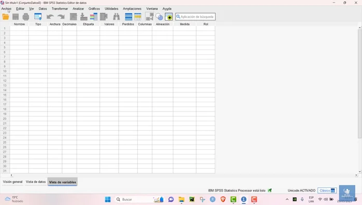The height and width of the screenshot is (205, 362).
Task: Open the Variables info icon with colored lines
Action: 94,17
